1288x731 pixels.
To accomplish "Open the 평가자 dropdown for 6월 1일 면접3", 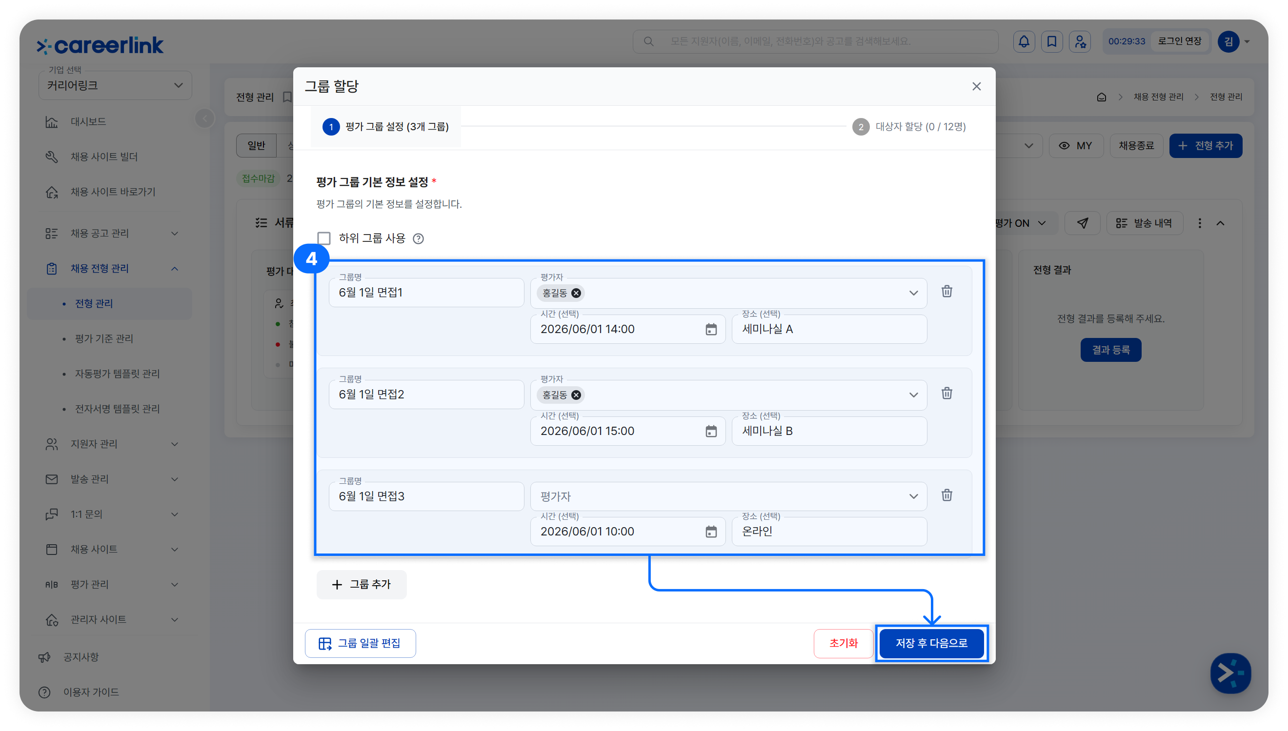I will click(728, 496).
